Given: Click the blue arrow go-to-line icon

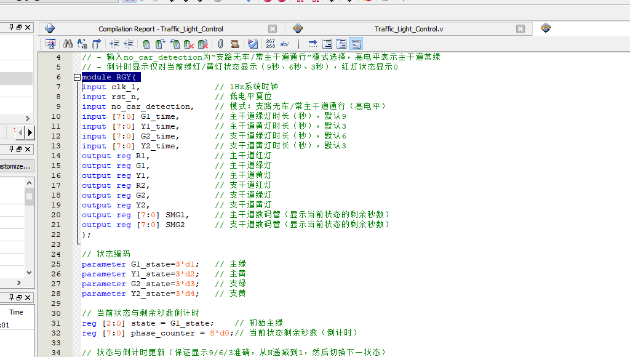Looking at the screenshot, I should pos(313,44).
